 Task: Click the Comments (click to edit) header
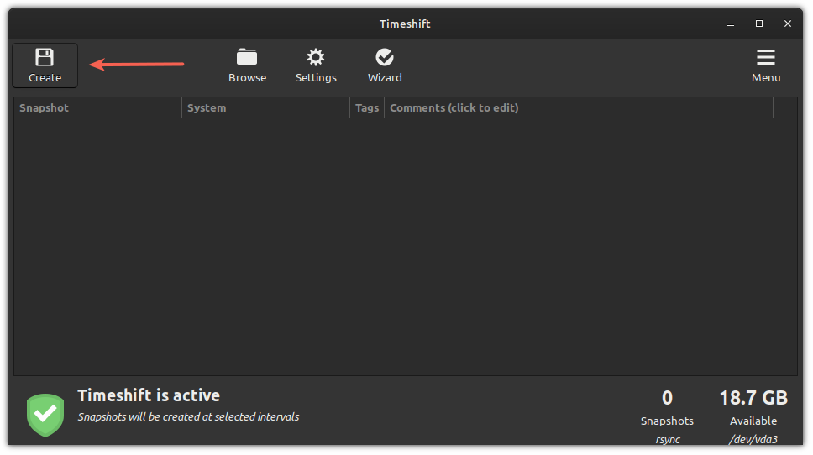click(x=579, y=107)
